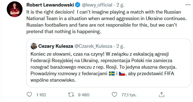Click the Robert Lewandowski display name
193x102 pixels.
click(50, 5)
